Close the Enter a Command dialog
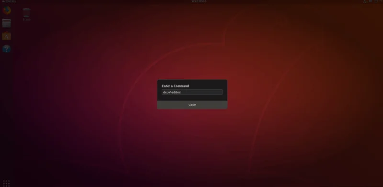 pos(192,104)
